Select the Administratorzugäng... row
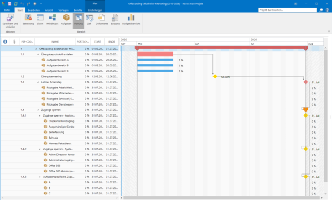The width and height of the screenshot is (332, 200). 60,160
